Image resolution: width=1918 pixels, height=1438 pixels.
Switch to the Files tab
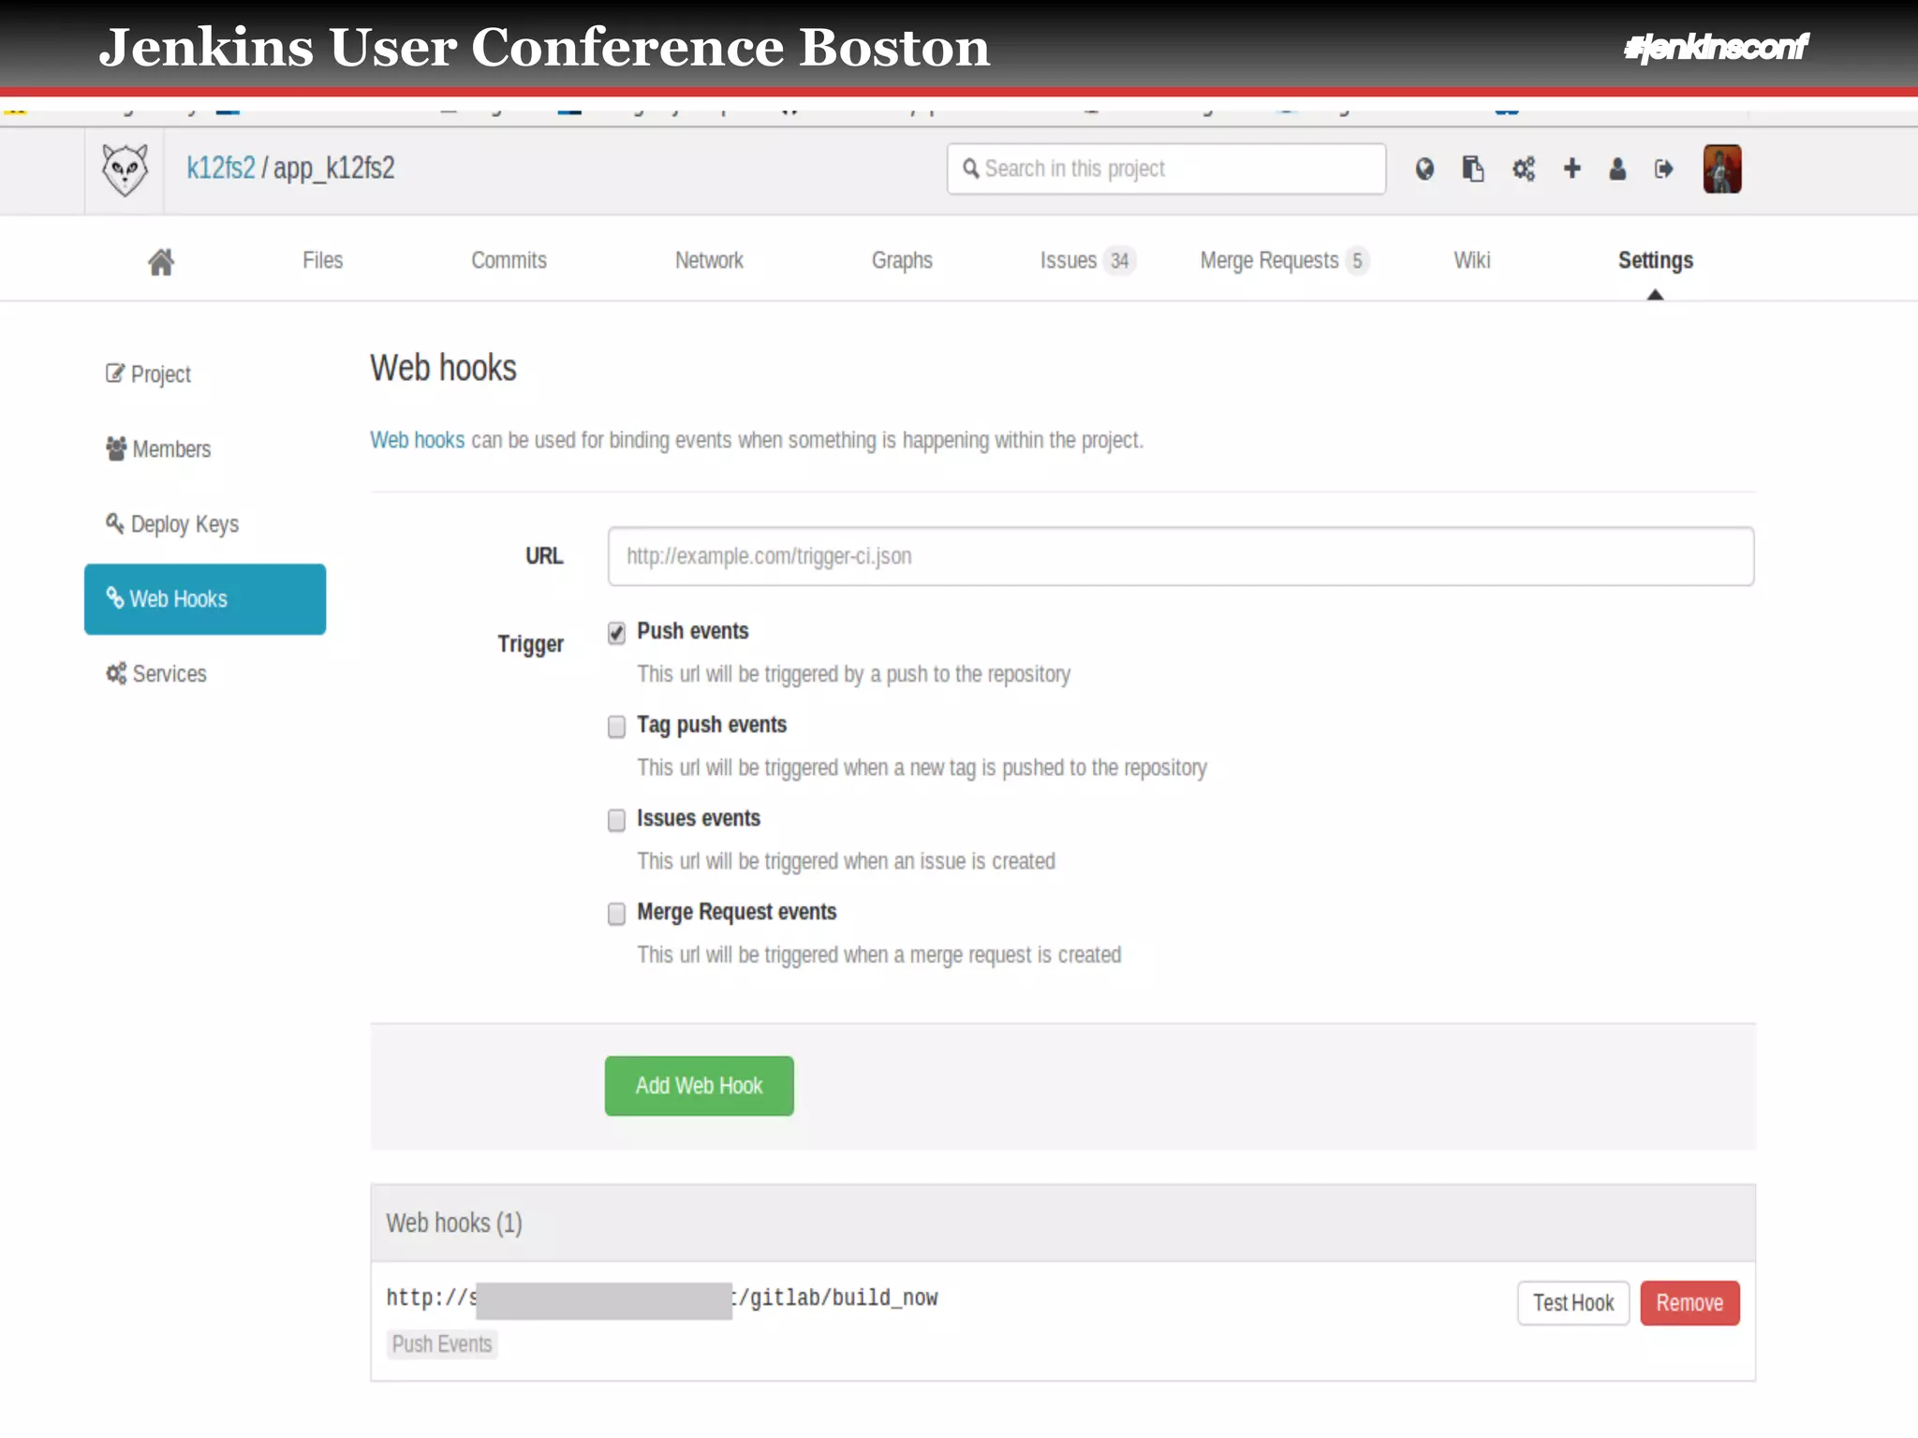322,260
